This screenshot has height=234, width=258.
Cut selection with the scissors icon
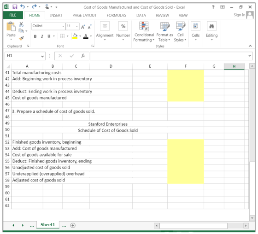coord(21,24)
